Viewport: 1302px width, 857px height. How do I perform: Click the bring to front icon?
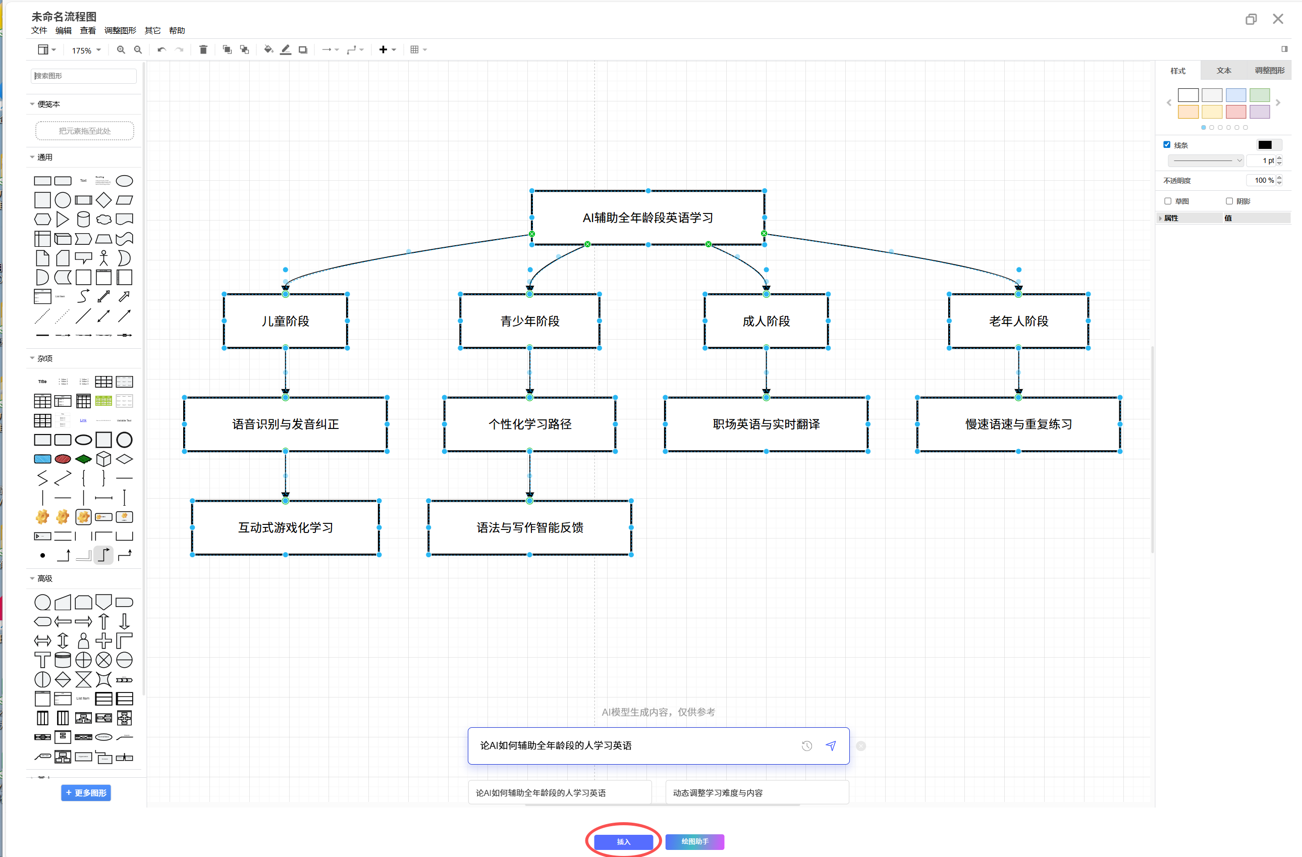coord(227,50)
